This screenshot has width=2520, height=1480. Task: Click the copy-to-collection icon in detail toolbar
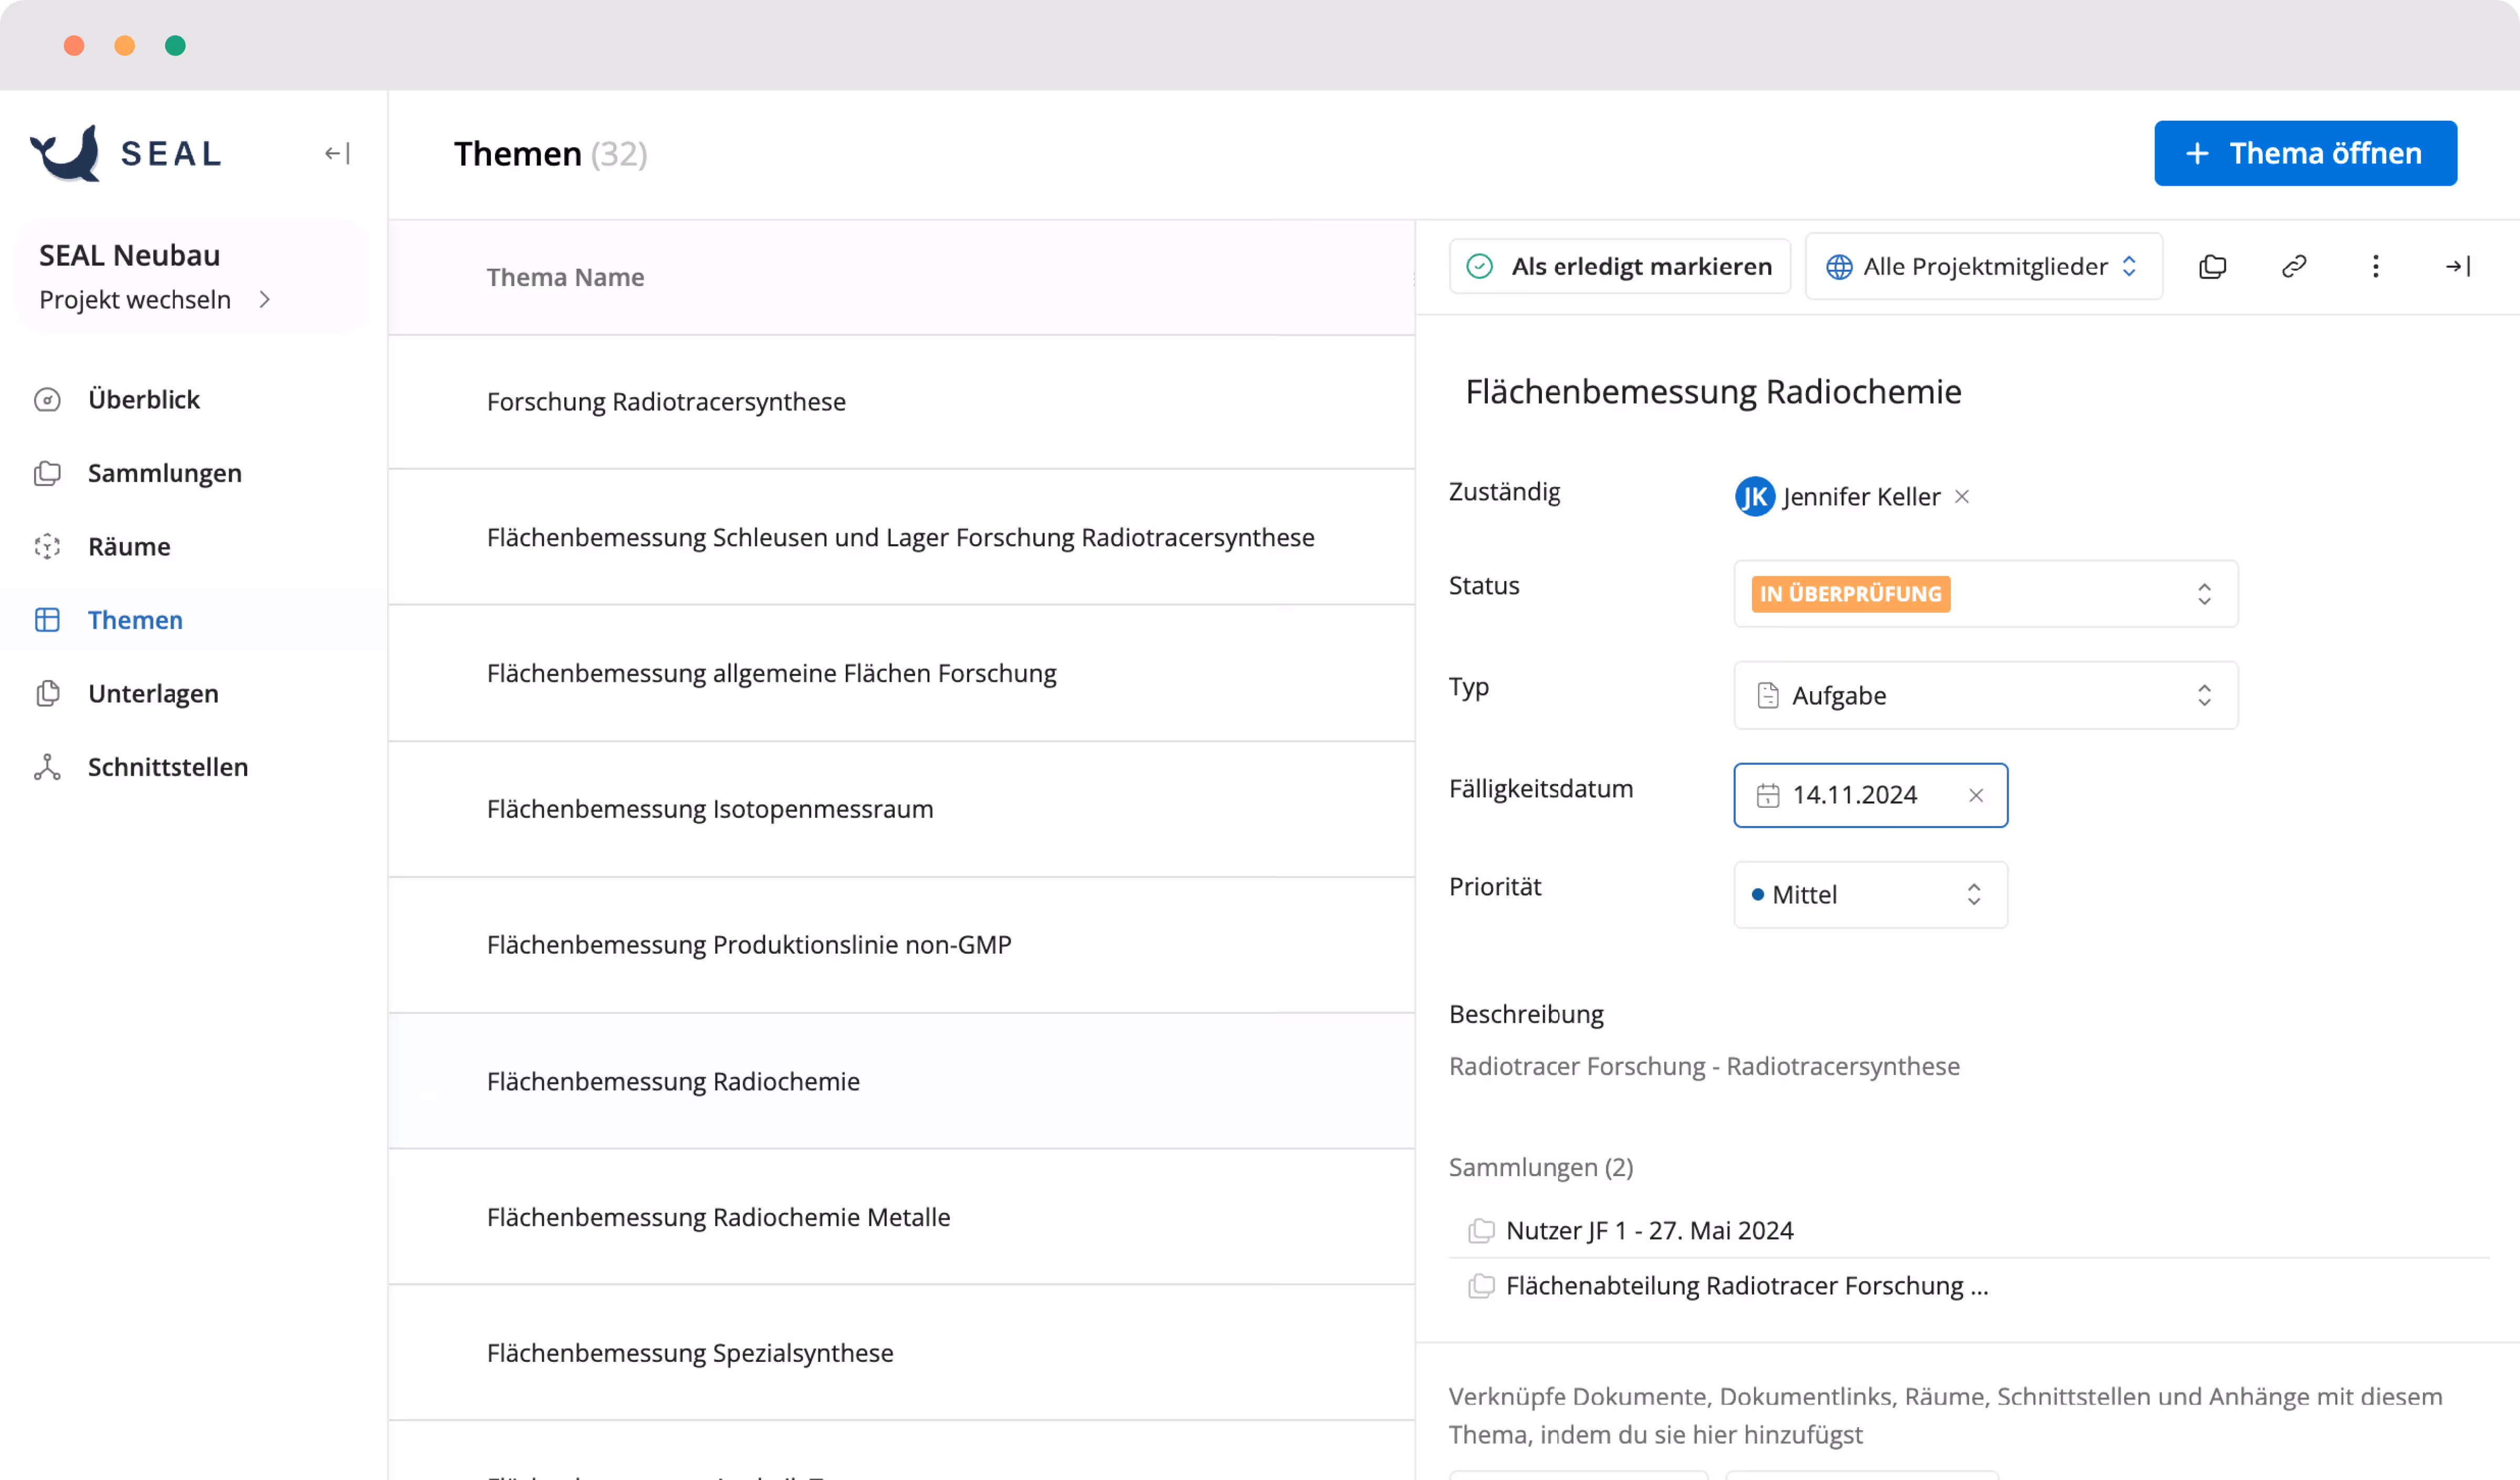click(x=2212, y=266)
